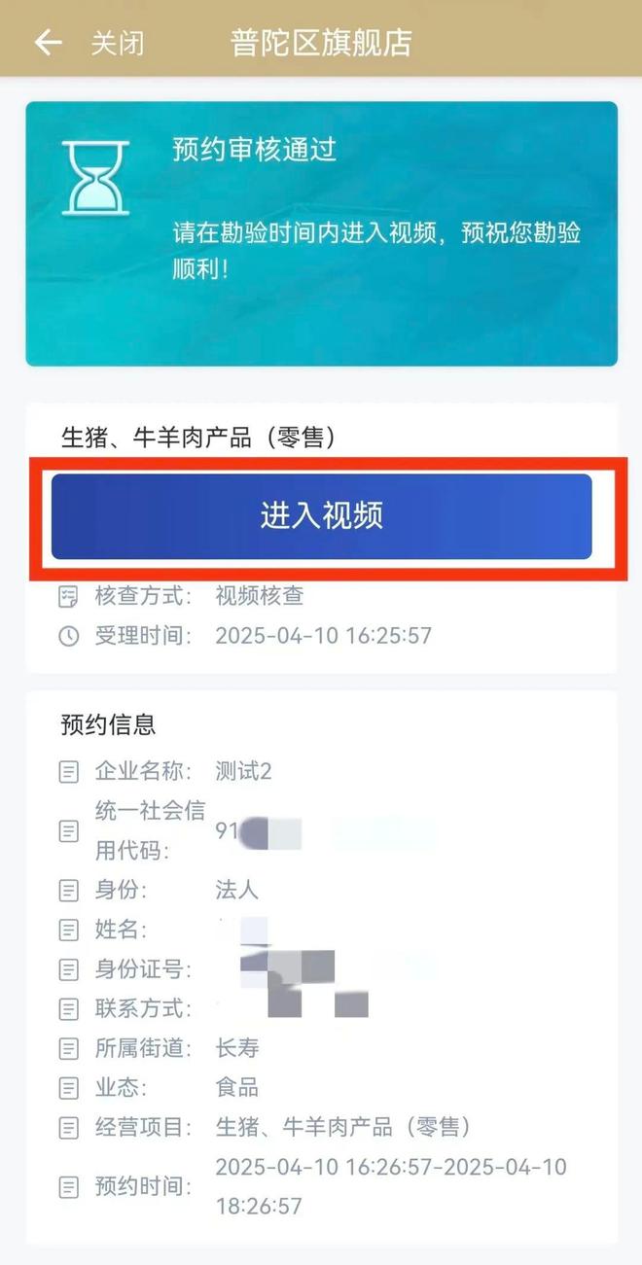Click the document icon beside 预约时间
Screen dimensions: 642x1265
[x=68, y=1186]
